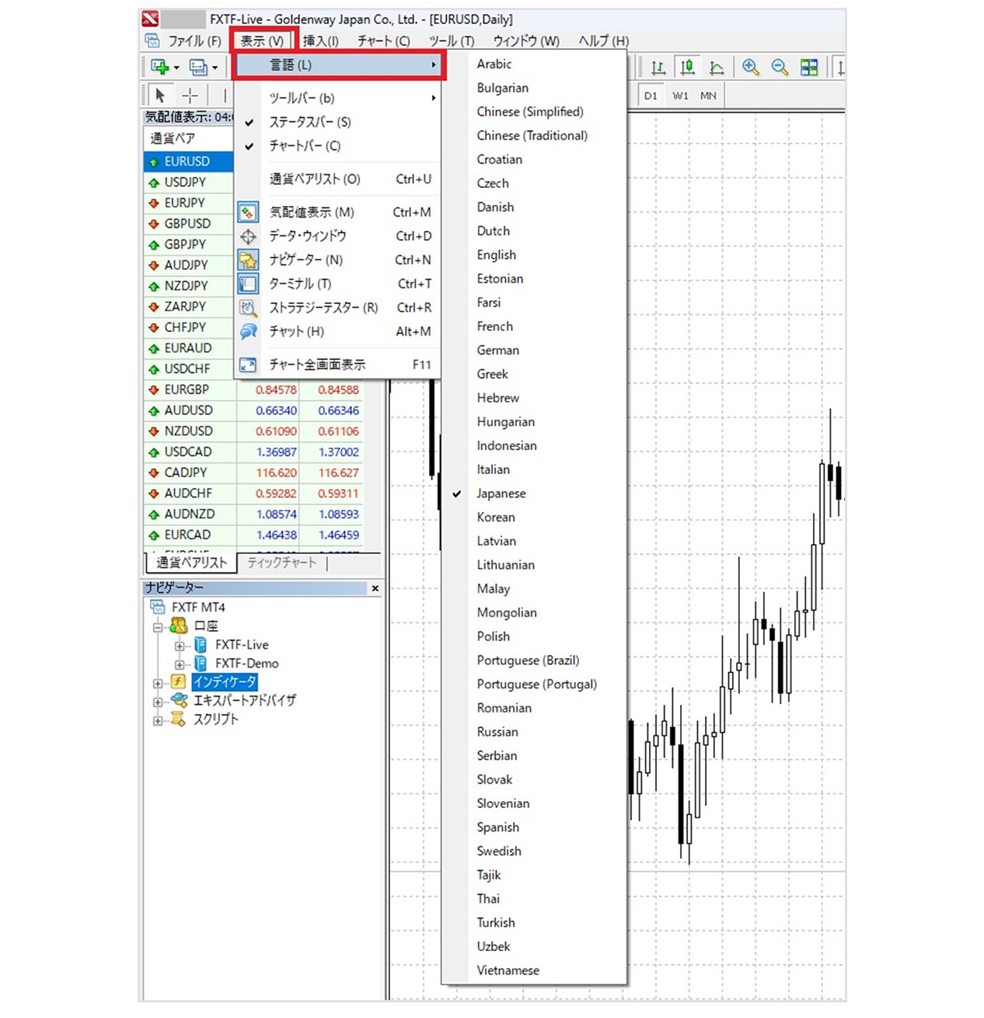Click the FXTF-Demo server icon

[x=201, y=663]
